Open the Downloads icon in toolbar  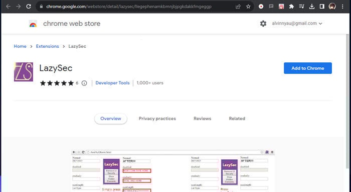pos(312,7)
